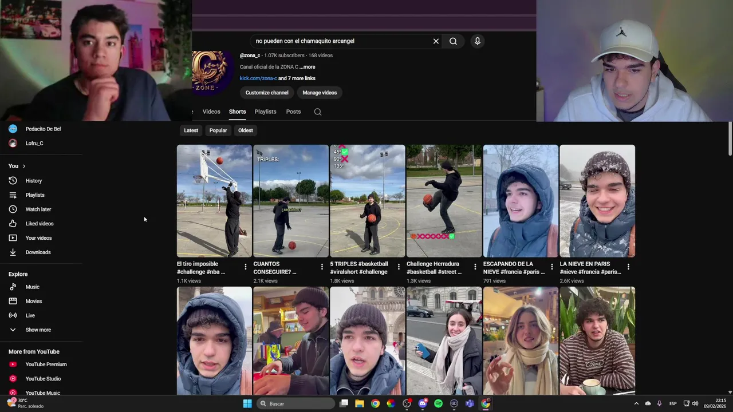
Task: Select the Shorts tab
Action: (237, 112)
